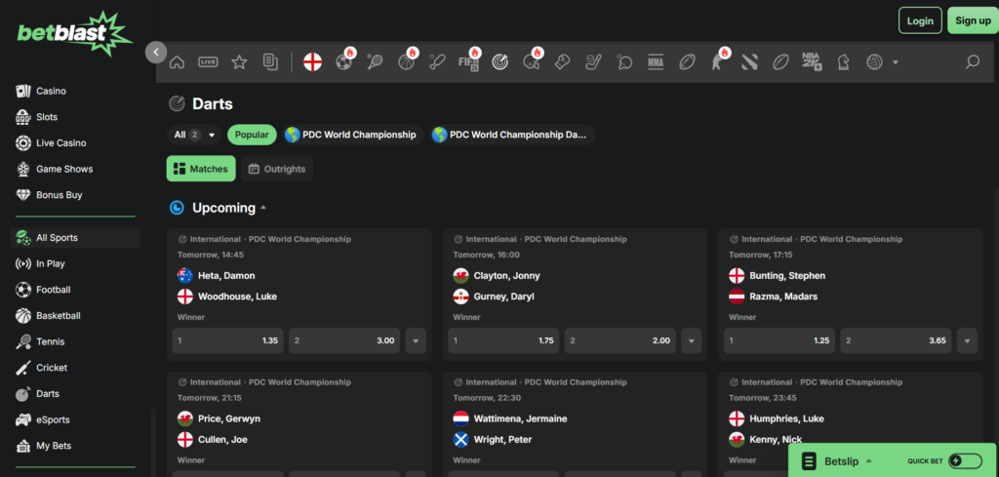This screenshot has height=477, width=999.
Task: Select the Matches tab
Action: pyautogui.click(x=201, y=169)
